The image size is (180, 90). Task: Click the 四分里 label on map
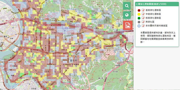pos(115,72)
